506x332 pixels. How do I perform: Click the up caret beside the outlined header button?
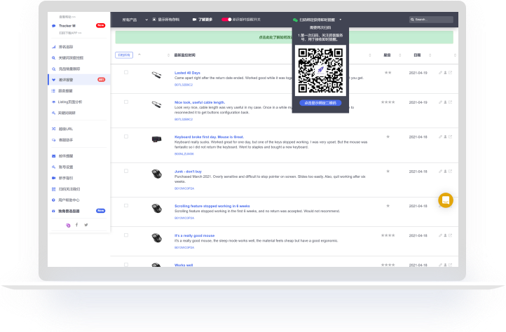[139, 55]
